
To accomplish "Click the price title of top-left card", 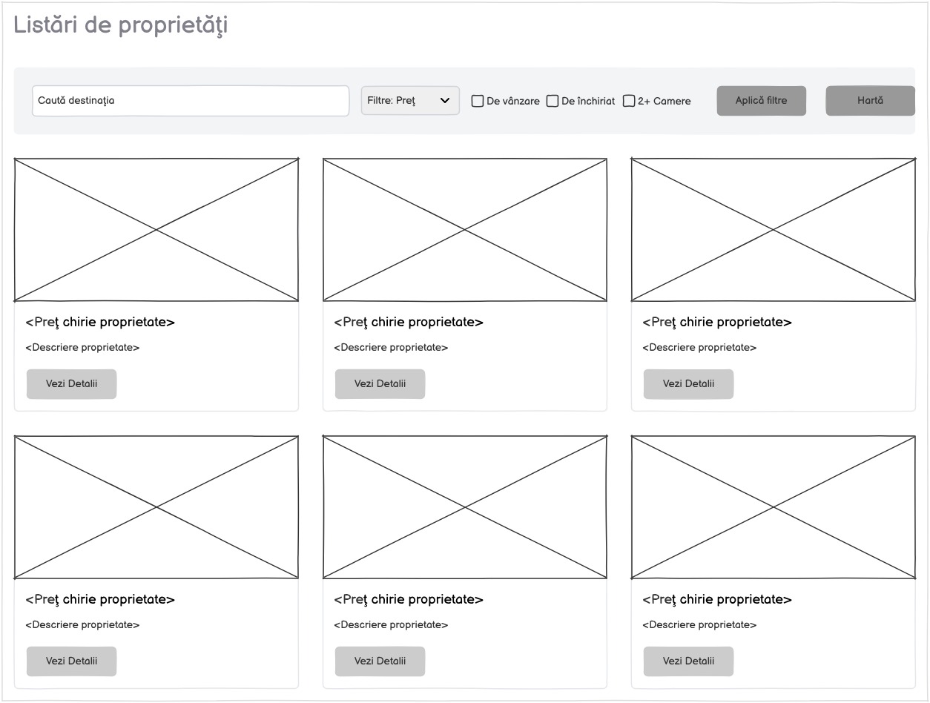I will click(100, 323).
